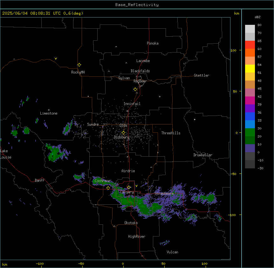This screenshot has width=274, height=268.
Task: Click the white plus marker west of Drumheller
Action: [195, 119]
